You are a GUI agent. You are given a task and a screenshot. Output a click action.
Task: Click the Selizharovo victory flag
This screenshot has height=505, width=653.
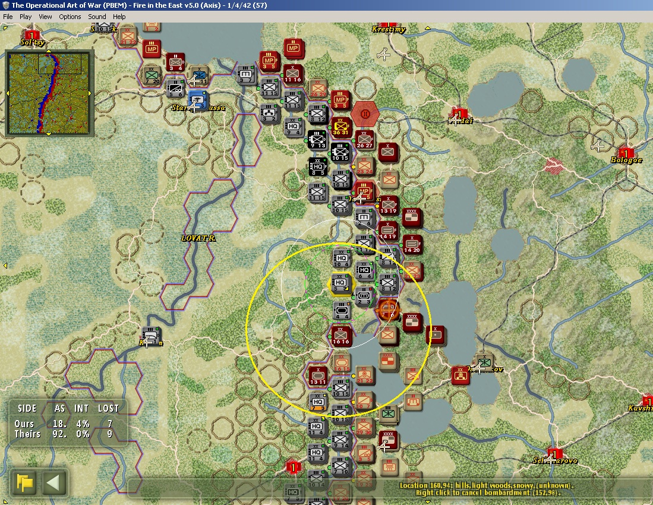click(554, 453)
